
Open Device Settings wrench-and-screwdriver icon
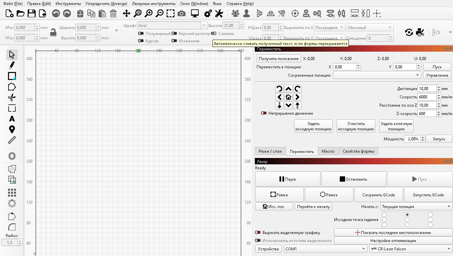click(x=219, y=13)
